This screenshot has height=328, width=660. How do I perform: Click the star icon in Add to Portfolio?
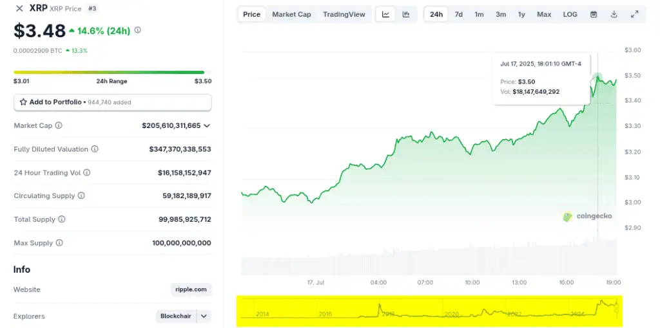pos(24,102)
